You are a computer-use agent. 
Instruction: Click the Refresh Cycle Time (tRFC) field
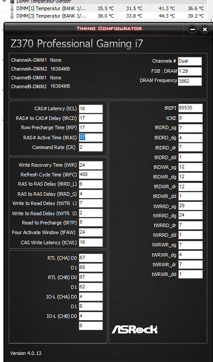click(x=91, y=175)
